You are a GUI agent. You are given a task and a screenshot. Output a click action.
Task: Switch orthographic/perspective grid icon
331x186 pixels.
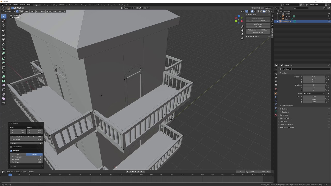pyautogui.click(x=242, y=38)
